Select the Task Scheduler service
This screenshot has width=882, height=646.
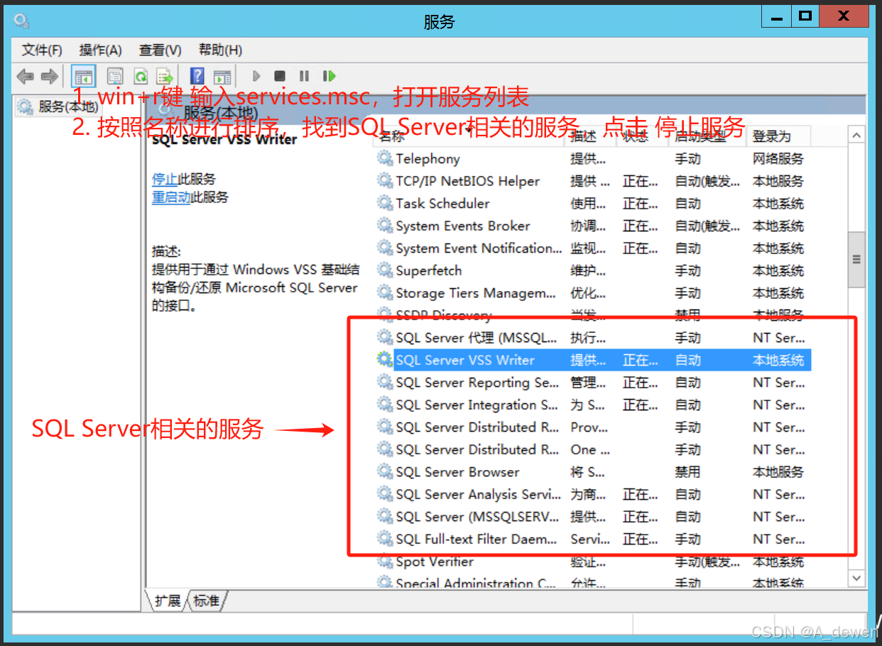coord(594,203)
